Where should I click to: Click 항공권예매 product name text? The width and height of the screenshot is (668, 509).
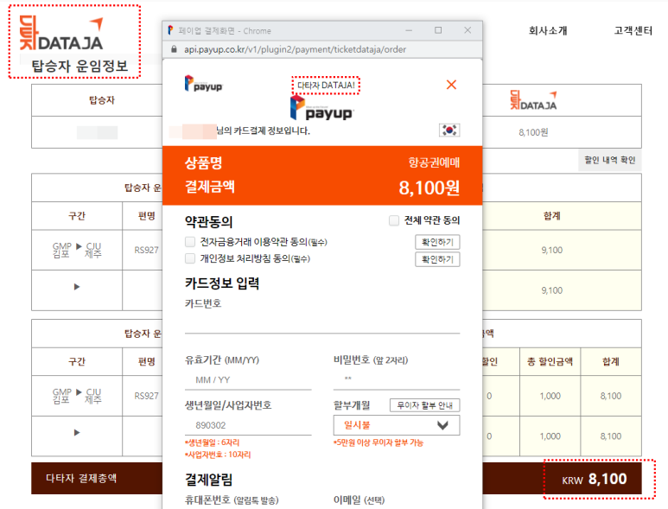[x=434, y=162]
